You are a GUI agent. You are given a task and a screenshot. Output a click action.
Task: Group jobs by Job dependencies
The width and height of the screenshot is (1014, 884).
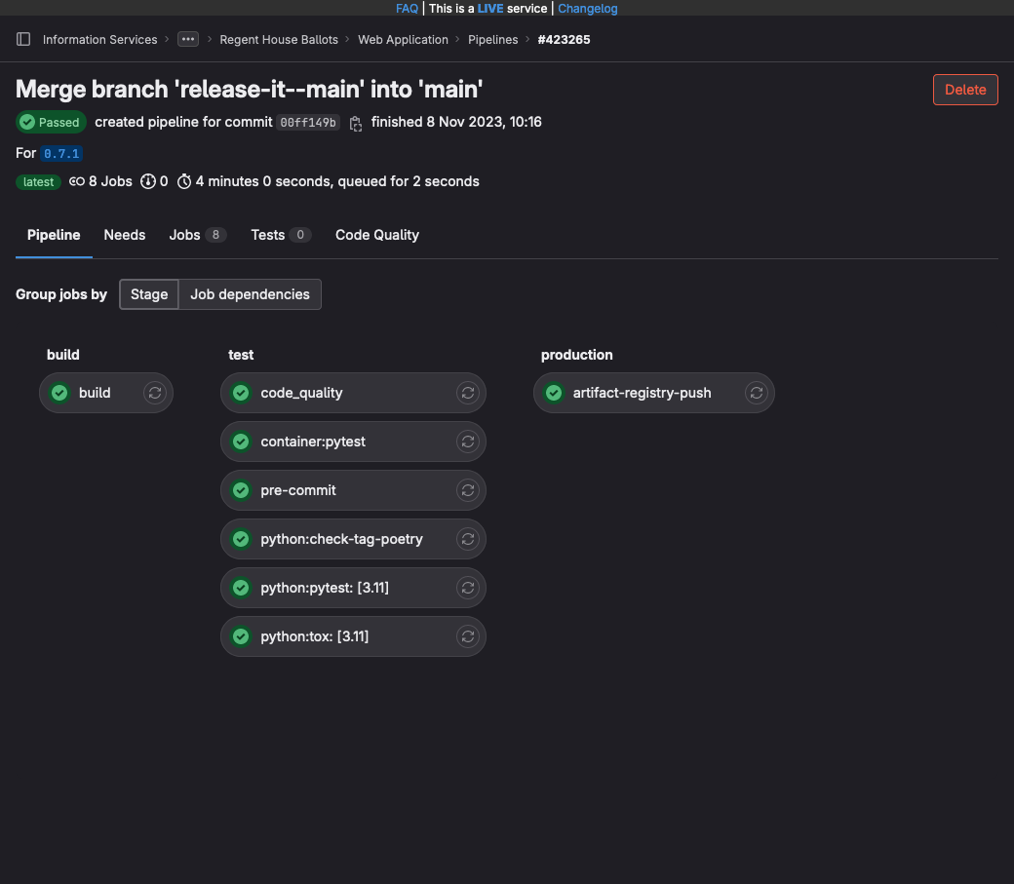coord(250,294)
